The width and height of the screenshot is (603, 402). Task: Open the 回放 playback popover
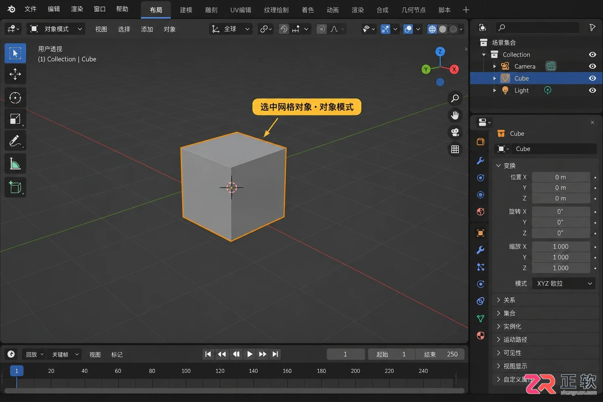click(34, 354)
